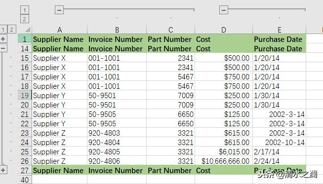This screenshot has height=184, width=323.
Task: Select column D header
Action: (224, 30)
